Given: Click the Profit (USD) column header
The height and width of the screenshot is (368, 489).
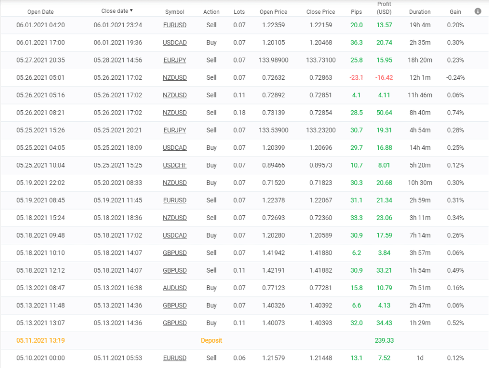Looking at the screenshot, I should [x=384, y=8].
